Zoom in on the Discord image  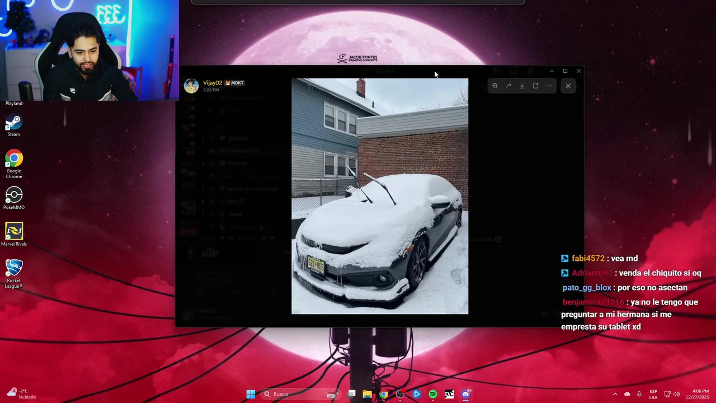pos(495,86)
